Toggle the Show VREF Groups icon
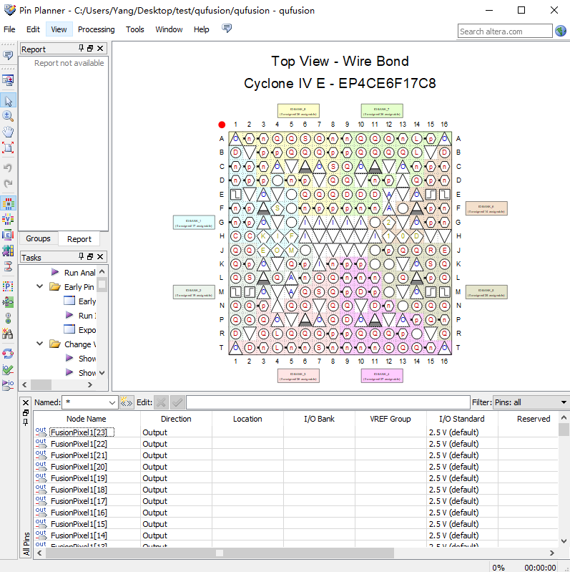This screenshot has width=570, height=572. coord(8,219)
